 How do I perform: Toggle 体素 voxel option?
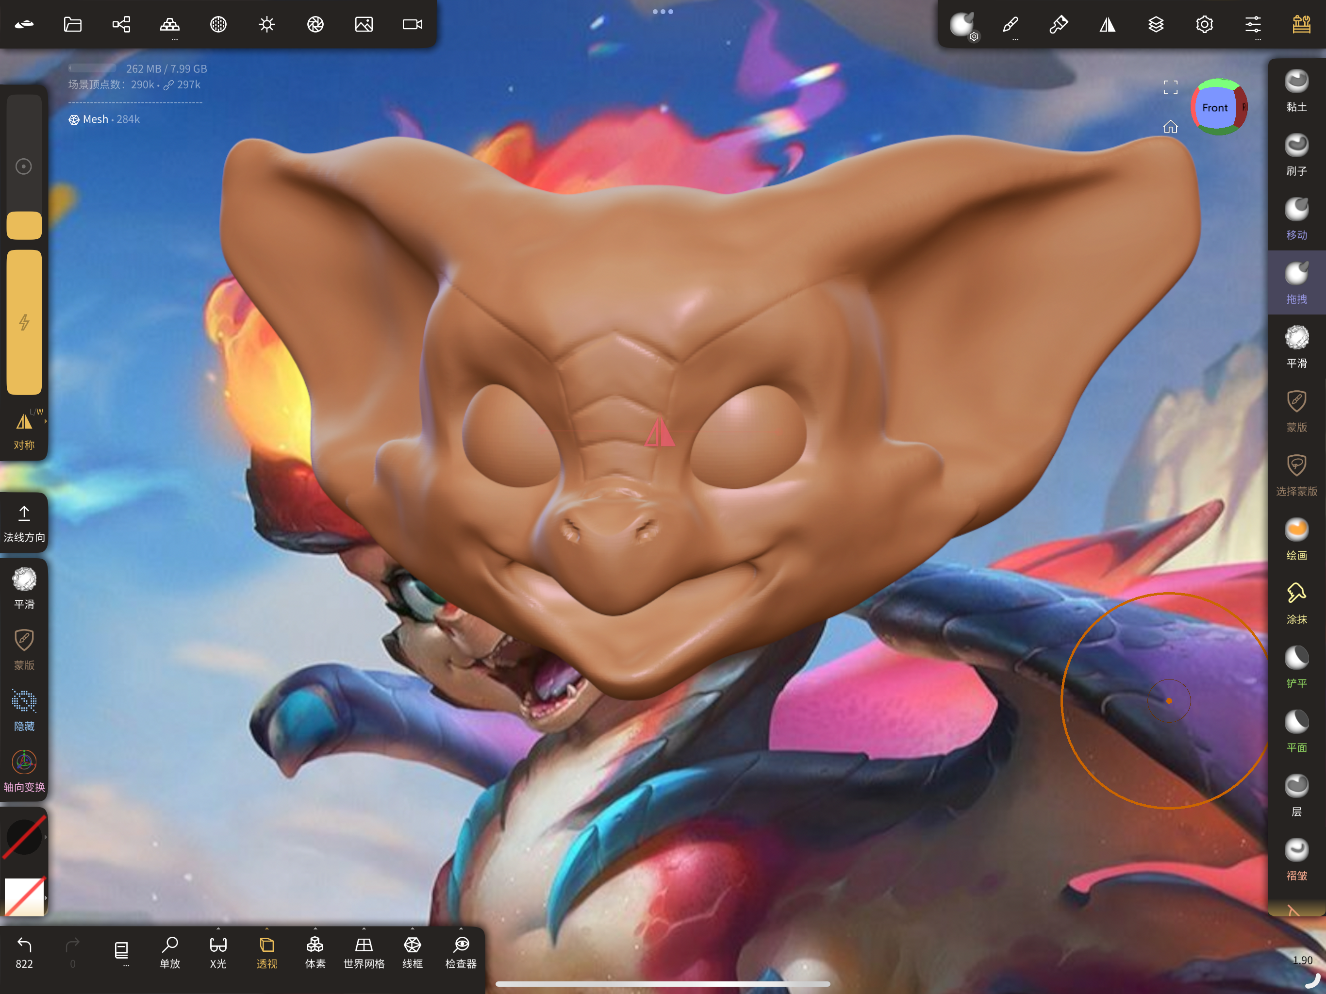(315, 952)
